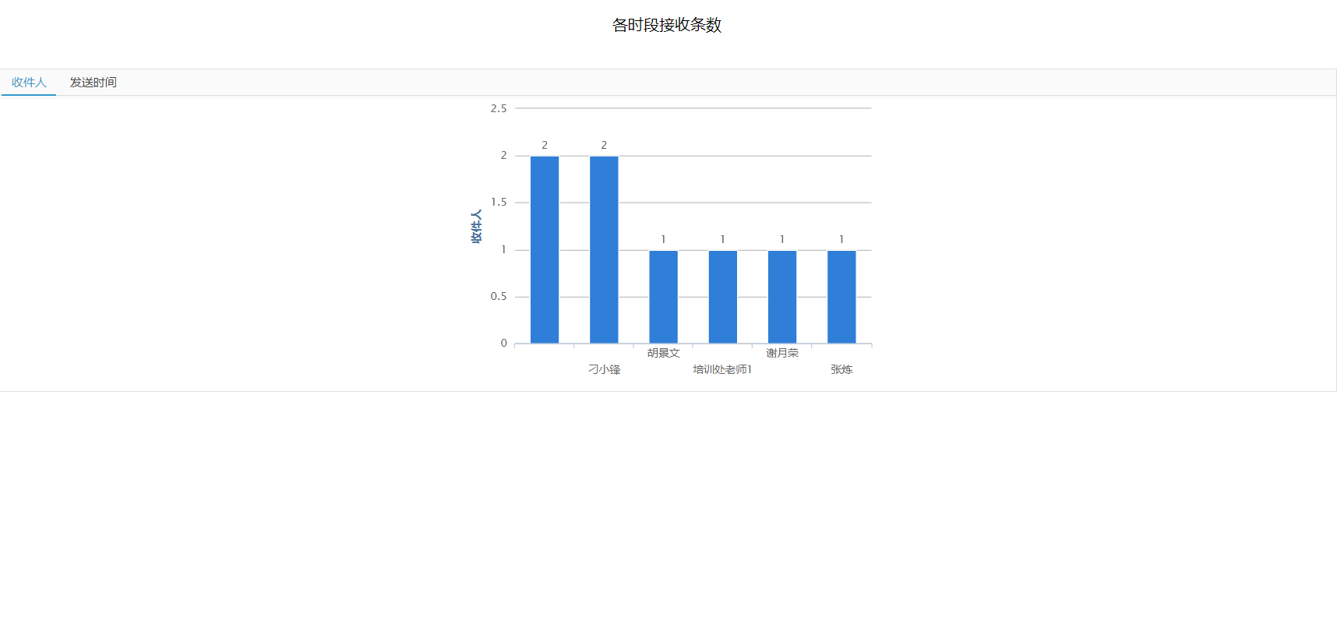This screenshot has width=1337, height=617.
Task: Click the value label above 刁小锋's bar
Action: coord(604,145)
